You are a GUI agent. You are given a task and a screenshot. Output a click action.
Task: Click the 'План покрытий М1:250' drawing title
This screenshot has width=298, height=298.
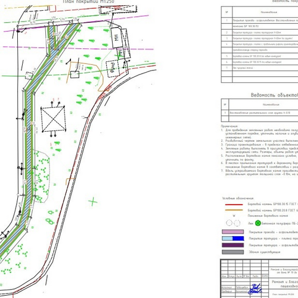[x=89, y=2]
